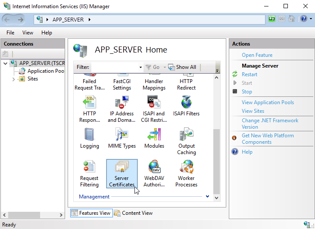
Task: Open HTTP Response Headers icon
Action: click(x=89, y=109)
